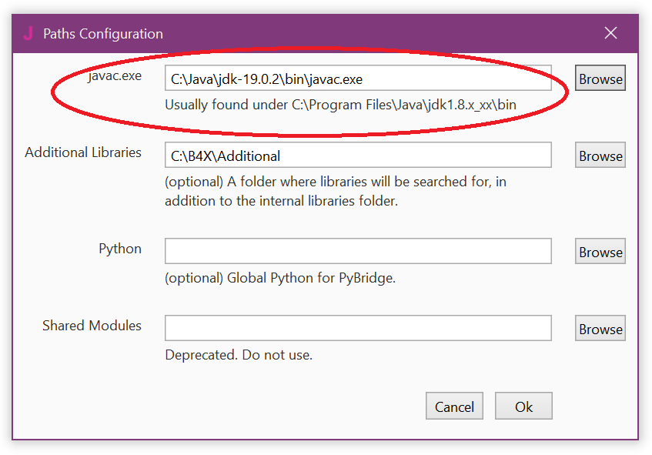Click the javac.exe label

(x=115, y=75)
